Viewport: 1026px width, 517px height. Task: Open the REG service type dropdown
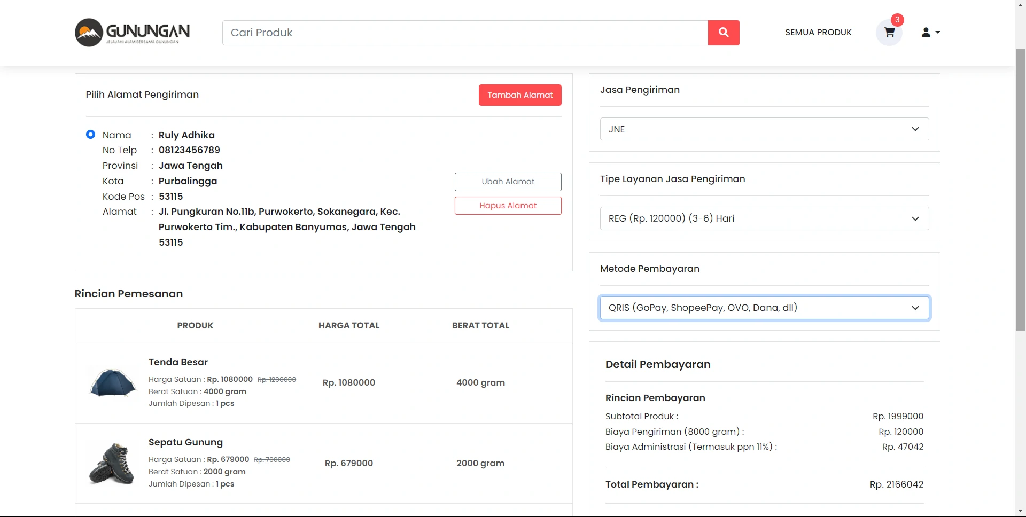[764, 218]
